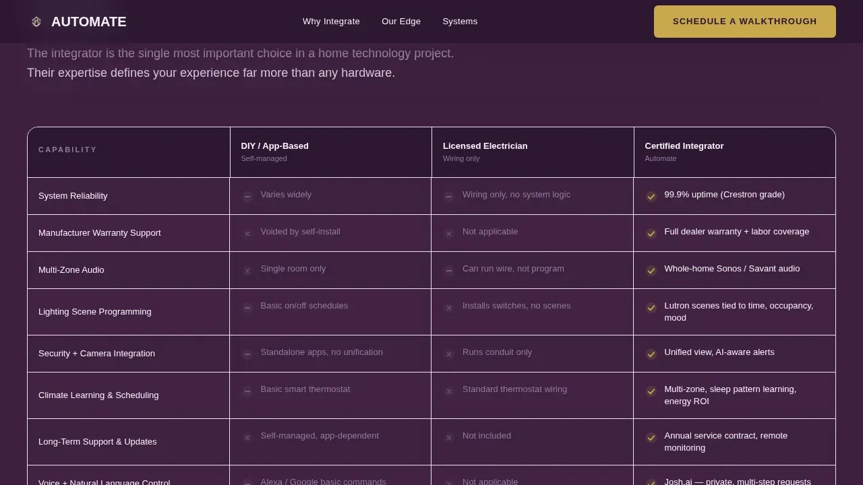Screen dimensions: 863x485
Task: Click Schedule a Walkthrough button
Action: coord(745,22)
